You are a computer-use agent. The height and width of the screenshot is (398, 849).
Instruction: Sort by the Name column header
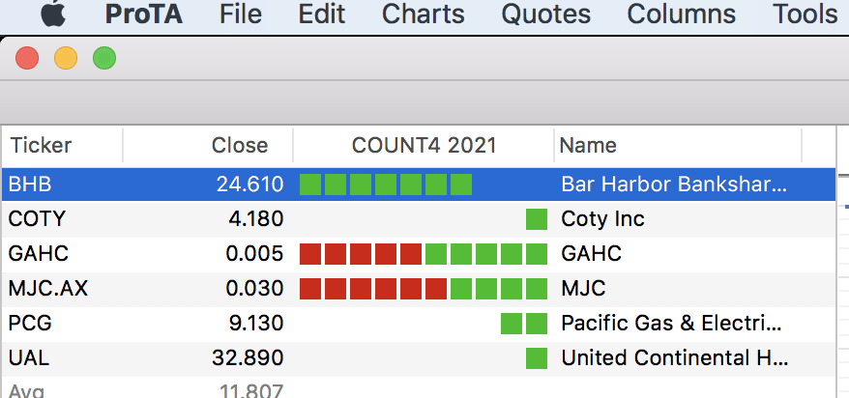tap(588, 146)
